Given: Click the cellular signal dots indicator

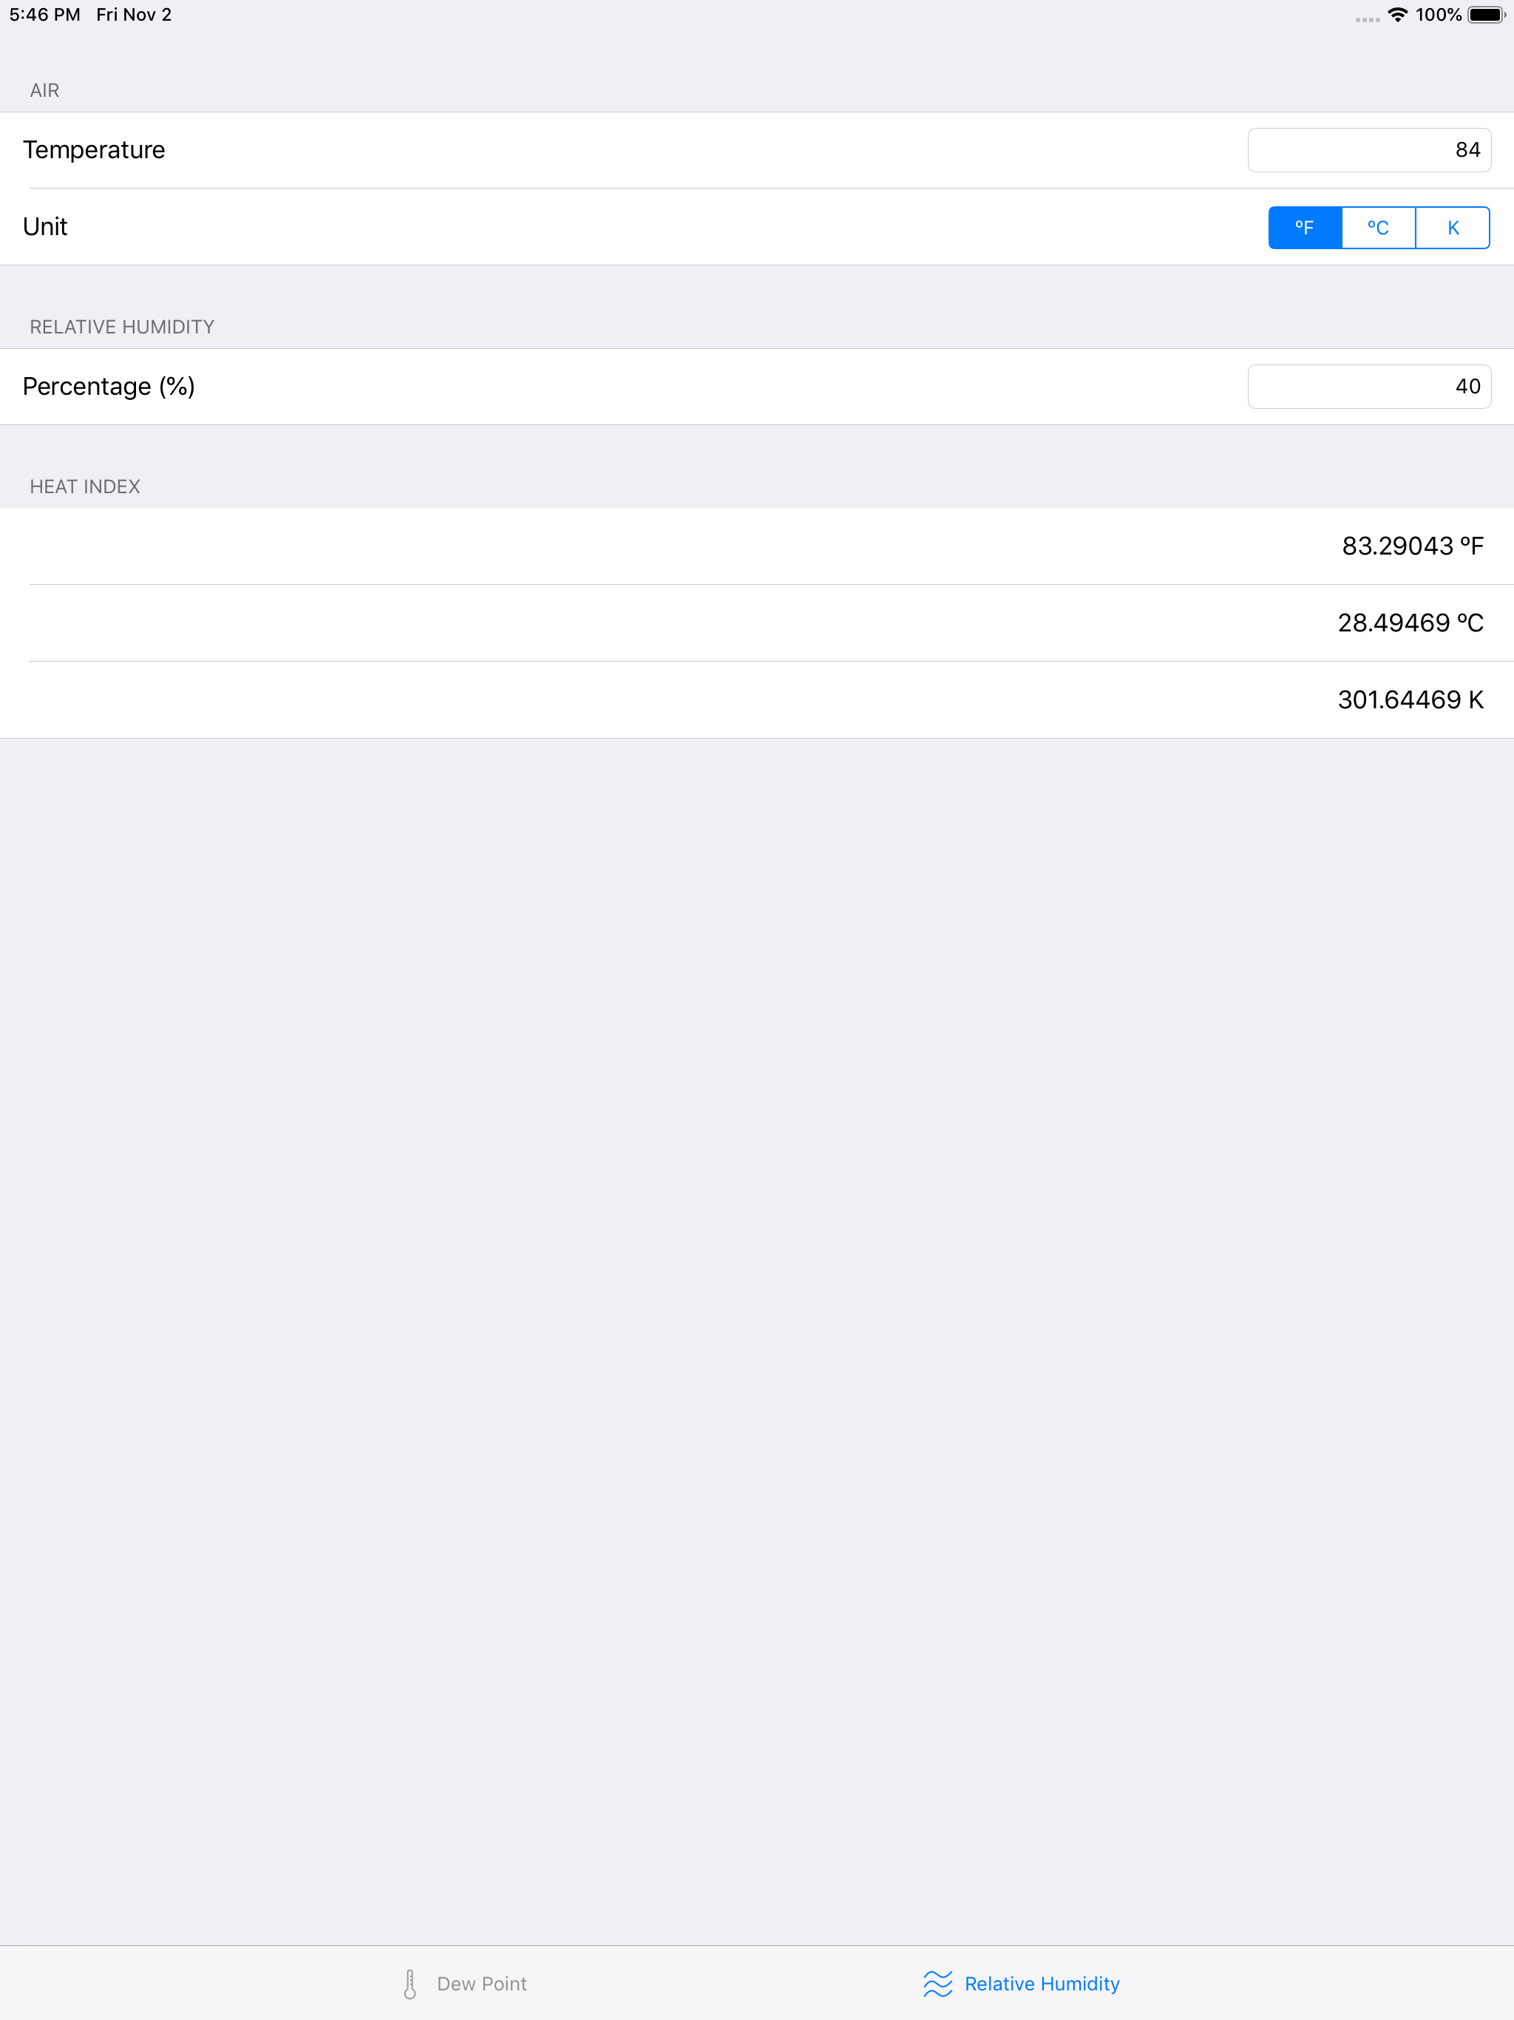Looking at the screenshot, I should (x=1367, y=19).
